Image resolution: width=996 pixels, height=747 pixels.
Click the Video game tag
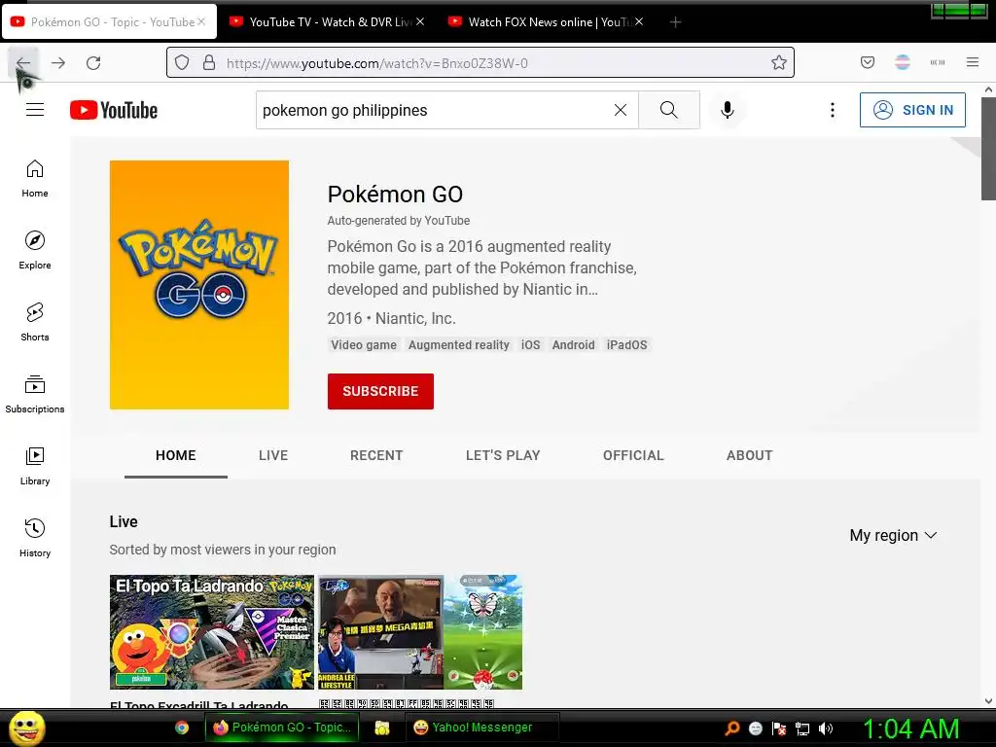click(364, 345)
